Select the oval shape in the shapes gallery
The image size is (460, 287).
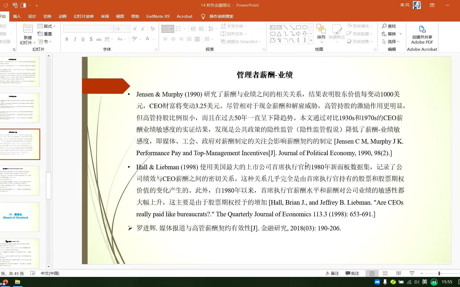tap(305, 27)
